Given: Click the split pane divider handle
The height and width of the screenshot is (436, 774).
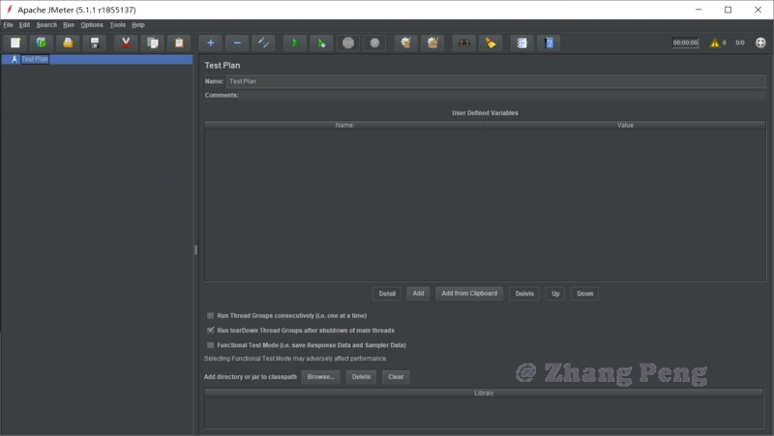Looking at the screenshot, I should pyautogui.click(x=195, y=249).
